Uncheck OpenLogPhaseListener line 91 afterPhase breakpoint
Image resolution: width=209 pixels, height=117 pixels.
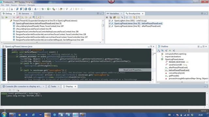click(110, 26)
